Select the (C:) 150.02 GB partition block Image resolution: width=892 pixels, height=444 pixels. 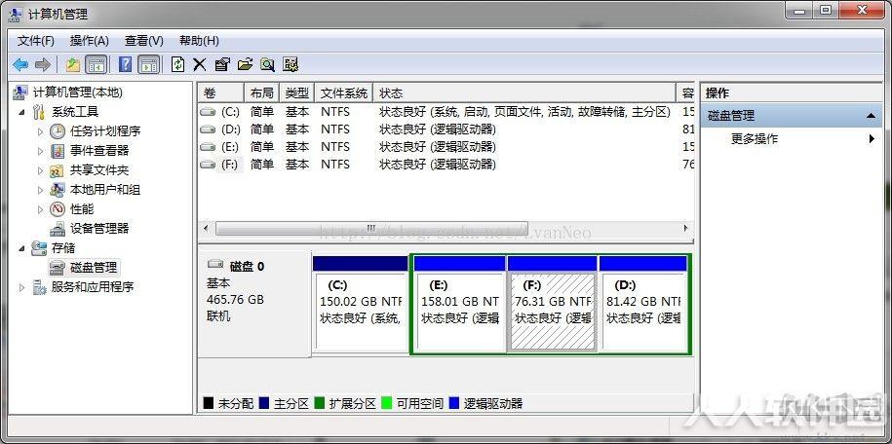coord(360,304)
